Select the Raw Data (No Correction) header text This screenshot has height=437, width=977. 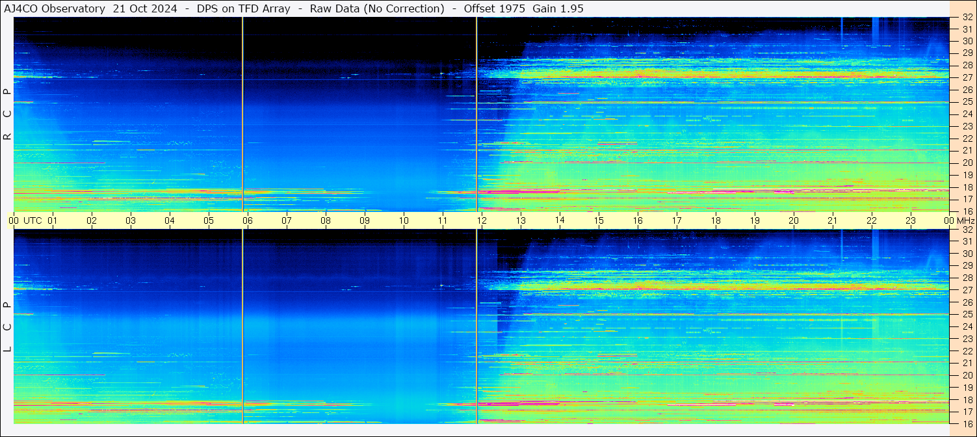coord(377,9)
